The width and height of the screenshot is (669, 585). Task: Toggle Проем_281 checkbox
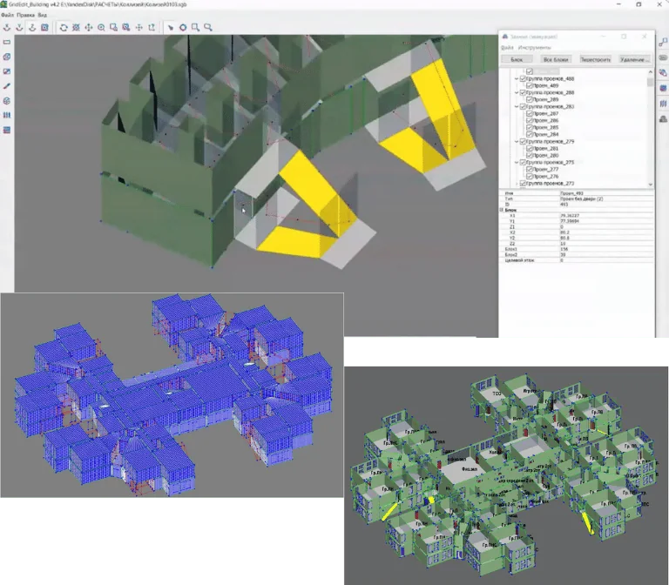click(x=530, y=148)
